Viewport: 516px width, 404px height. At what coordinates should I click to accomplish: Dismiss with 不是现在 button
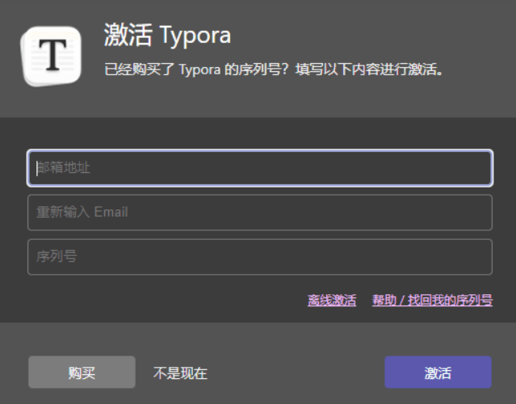(x=180, y=373)
